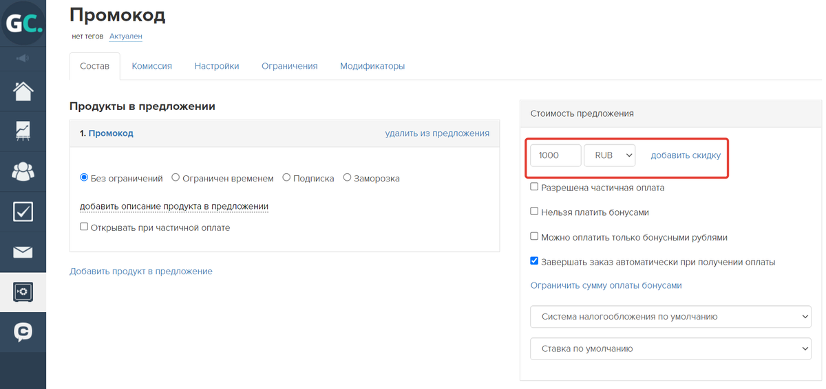This screenshot has height=389, width=826.
Task: Open the sales safe sidebar icon
Action: pyautogui.click(x=23, y=292)
